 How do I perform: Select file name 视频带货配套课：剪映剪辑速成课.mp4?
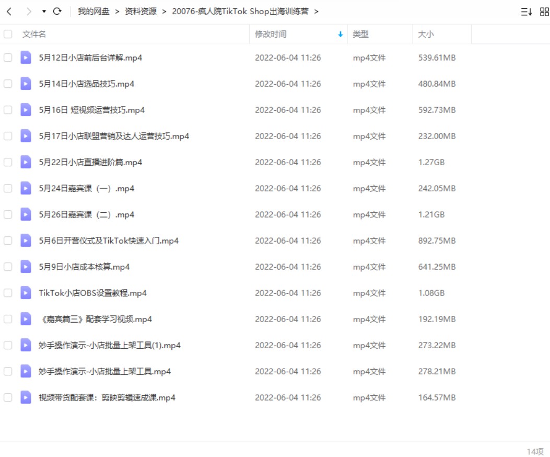(107, 397)
